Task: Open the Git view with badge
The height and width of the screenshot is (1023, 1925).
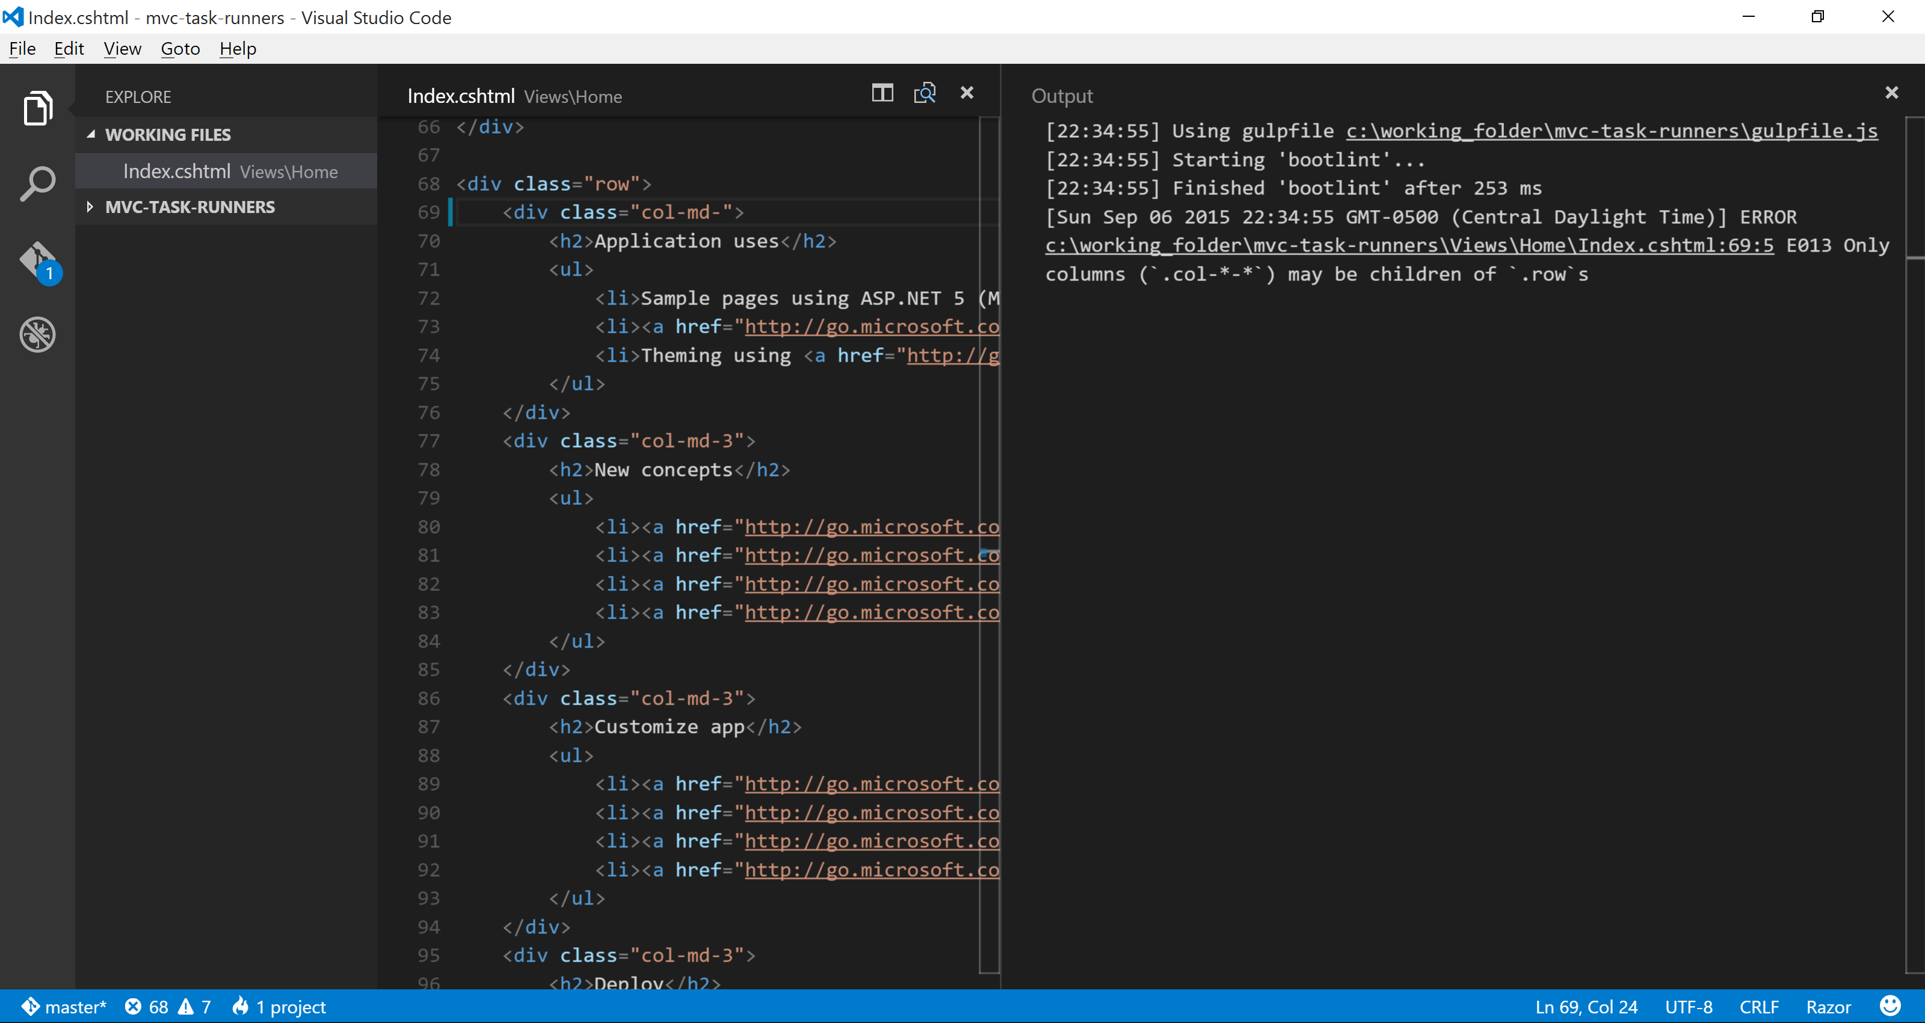Action: [x=37, y=260]
